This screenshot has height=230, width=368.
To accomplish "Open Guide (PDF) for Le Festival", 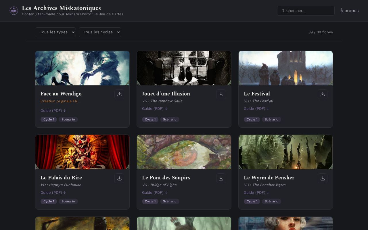I will [256, 109].
